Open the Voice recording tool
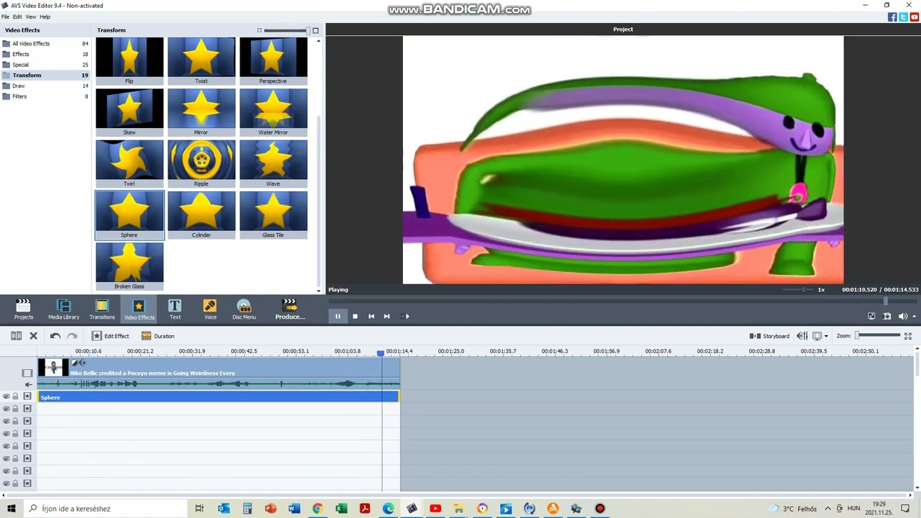The image size is (921, 518). (x=209, y=309)
